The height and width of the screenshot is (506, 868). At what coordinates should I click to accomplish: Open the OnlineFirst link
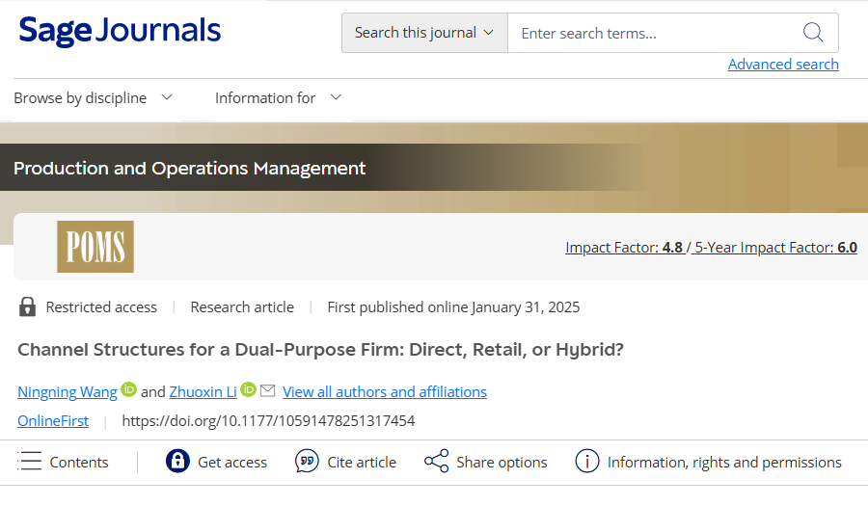(53, 420)
